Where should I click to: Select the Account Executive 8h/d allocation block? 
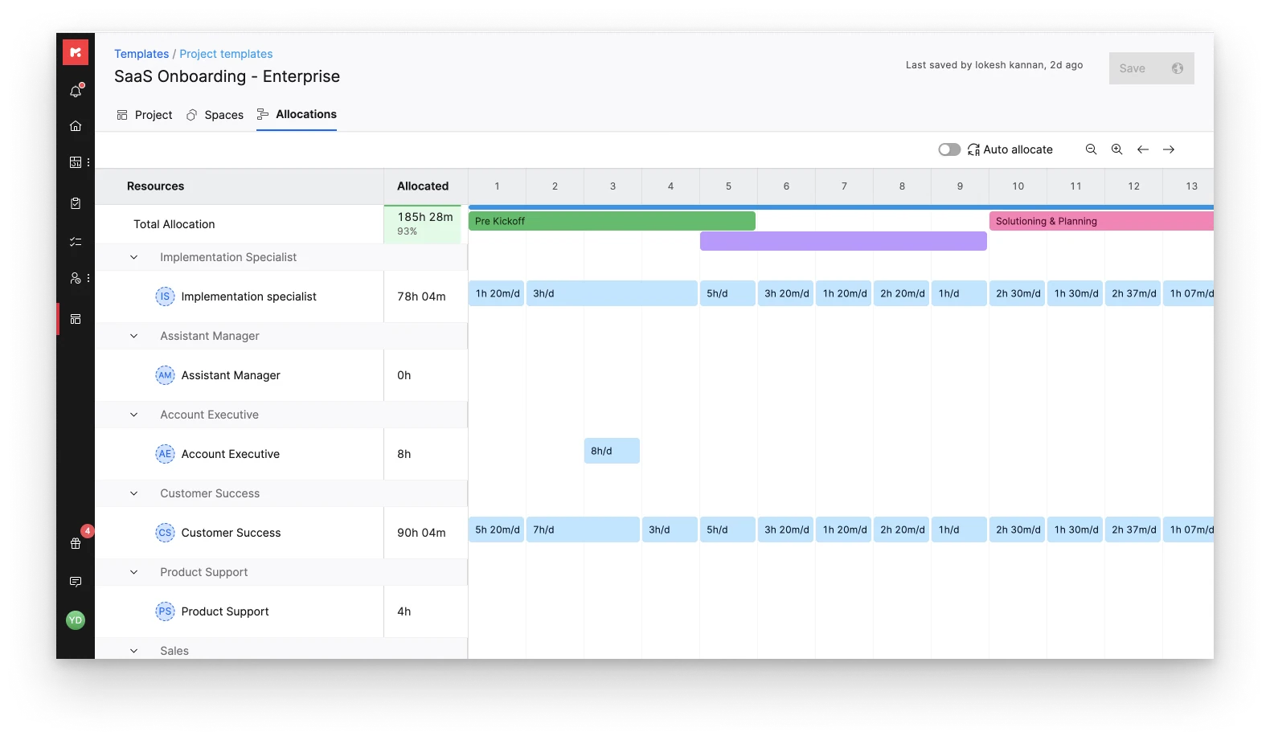612,451
